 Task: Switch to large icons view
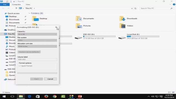[174, 92]
